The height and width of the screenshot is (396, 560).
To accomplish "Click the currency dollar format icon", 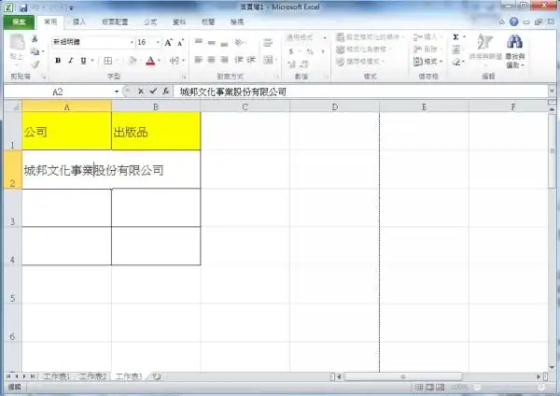I will 291,51.
